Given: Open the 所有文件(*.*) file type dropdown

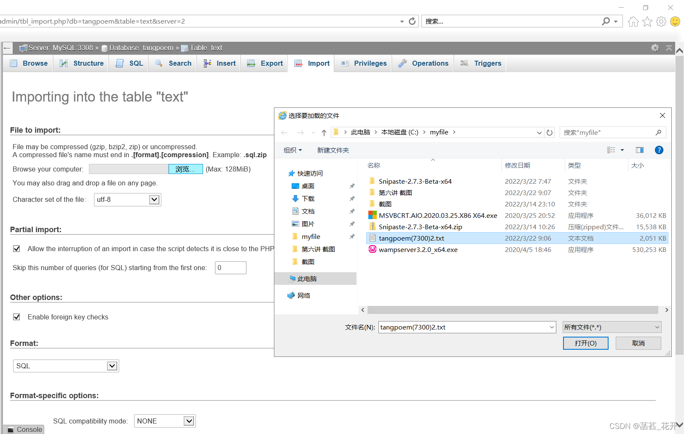Looking at the screenshot, I should pyautogui.click(x=612, y=327).
